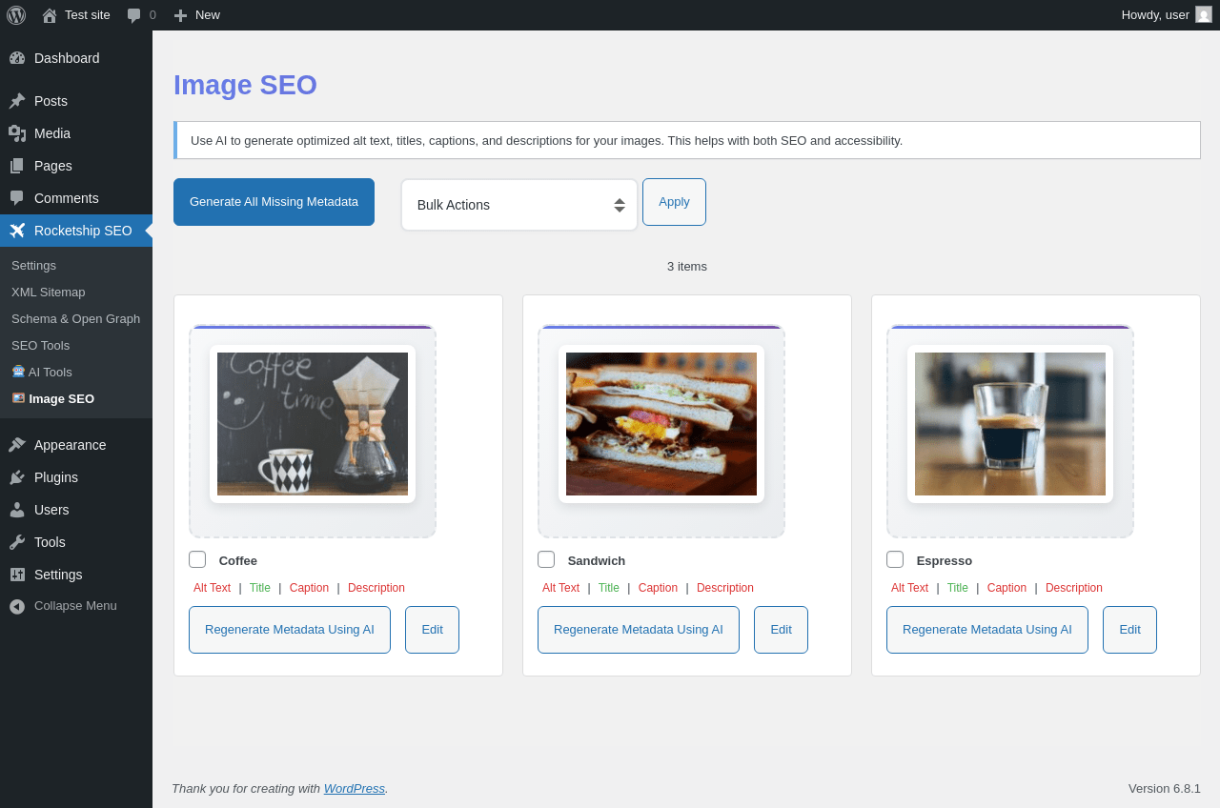Viewport: 1220px width, 808px height.
Task: Click the New plus icon
Action: click(180, 15)
